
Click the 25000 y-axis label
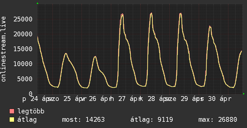pos(23,19)
